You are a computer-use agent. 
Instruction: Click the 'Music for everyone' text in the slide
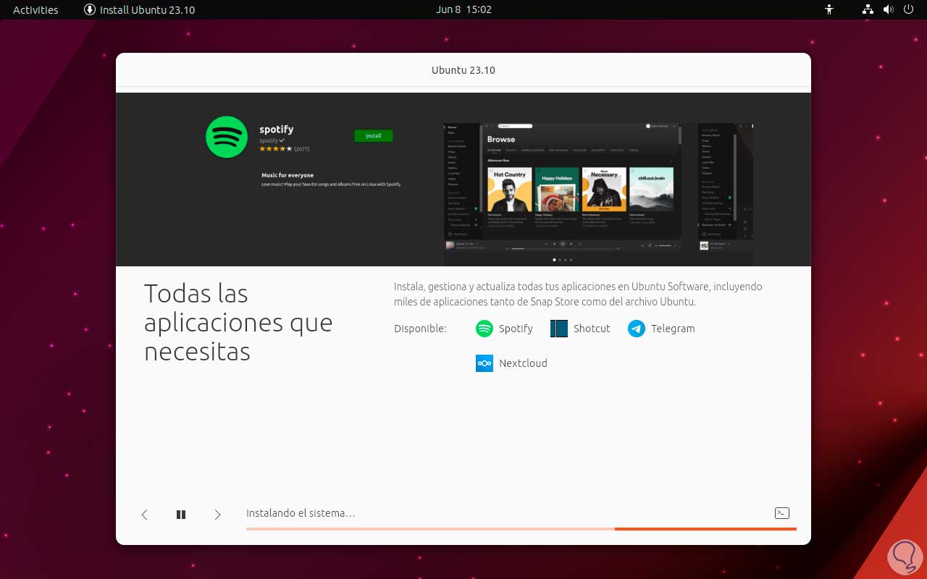pyautogui.click(x=288, y=175)
